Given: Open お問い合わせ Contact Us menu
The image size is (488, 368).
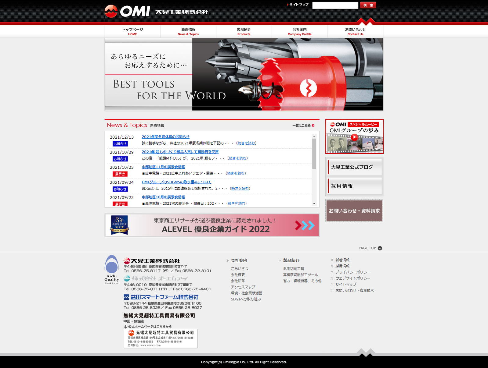Looking at the screenshot, I should pyautogui.click(x=355, y=31).
